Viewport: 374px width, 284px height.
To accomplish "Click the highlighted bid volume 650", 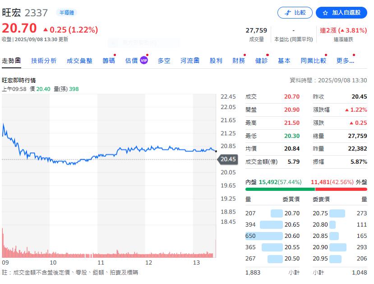I will click(250, 236).
